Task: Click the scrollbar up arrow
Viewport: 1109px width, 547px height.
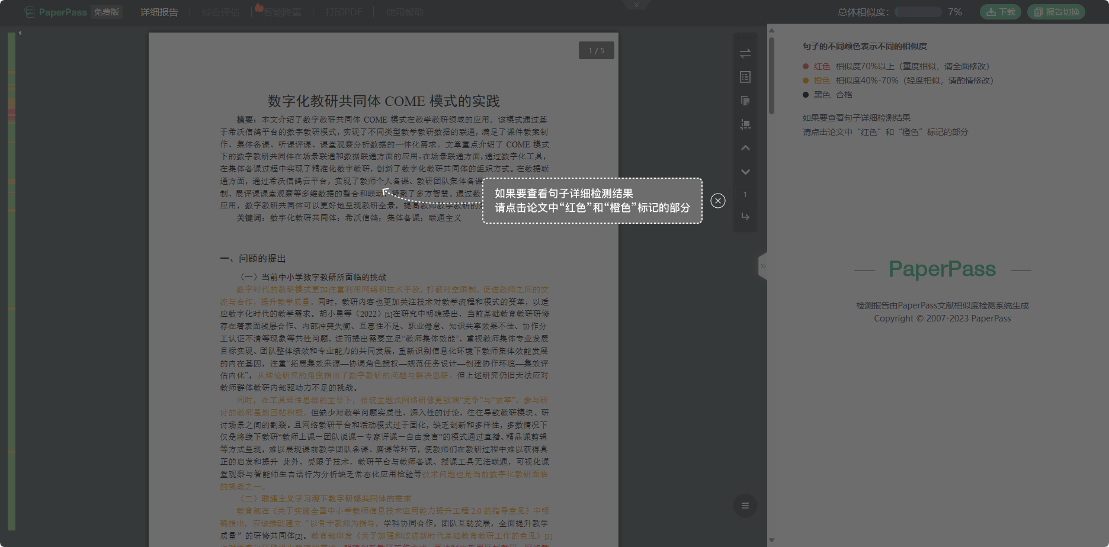Action: click(771, 30)
